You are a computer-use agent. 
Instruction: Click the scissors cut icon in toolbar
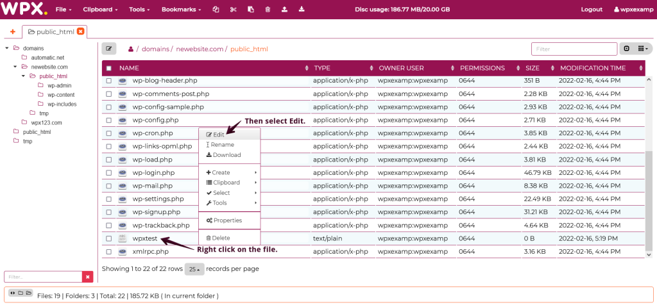[233, 10]
